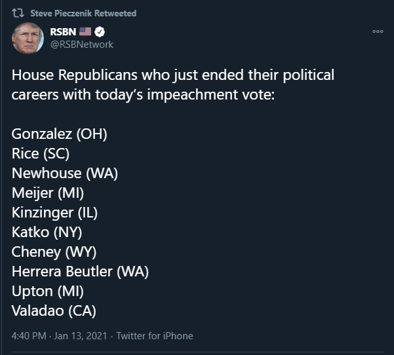The image size is (394, 355).
Task: Open the Twitter for iPhone source link
Action: (x=155, y=336)
